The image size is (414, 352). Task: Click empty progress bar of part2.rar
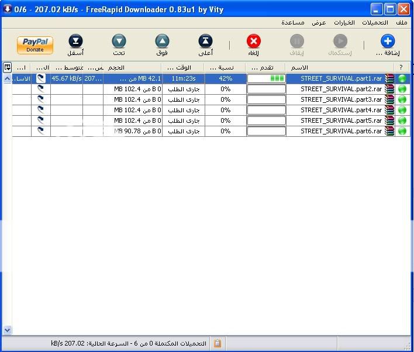click(266, 89)
